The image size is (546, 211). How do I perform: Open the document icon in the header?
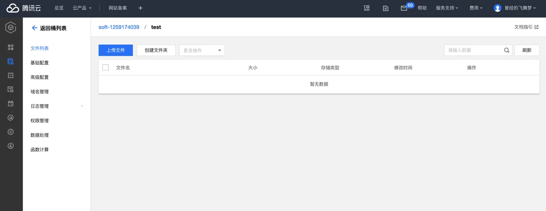[x=385, y=8]
